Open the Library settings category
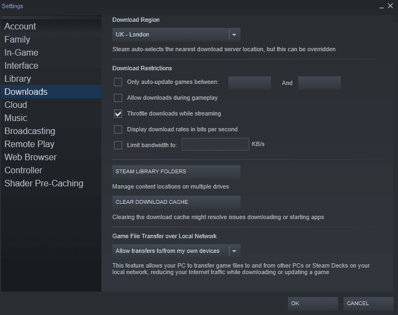The width and height of the screenshot is (398, 315). [x=18, y=78]
